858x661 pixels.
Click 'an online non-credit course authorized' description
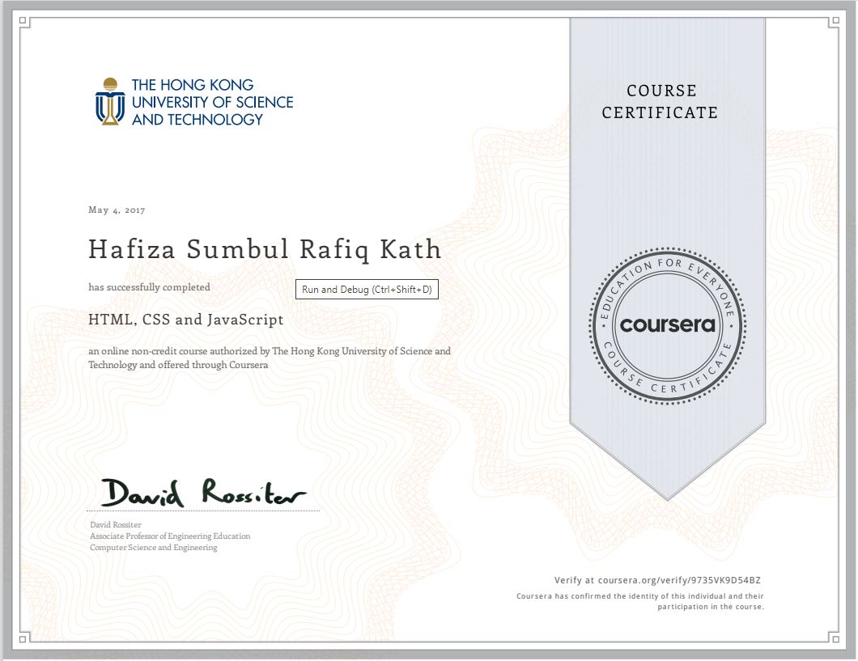270,358
